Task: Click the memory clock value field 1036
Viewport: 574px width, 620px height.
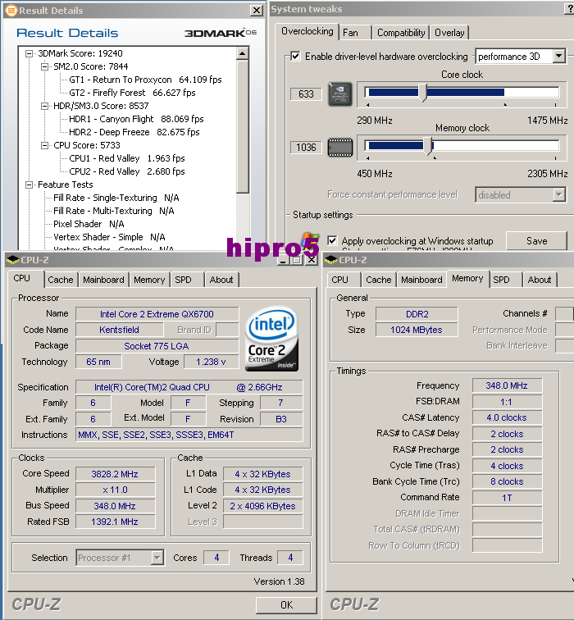Action: 306,148
